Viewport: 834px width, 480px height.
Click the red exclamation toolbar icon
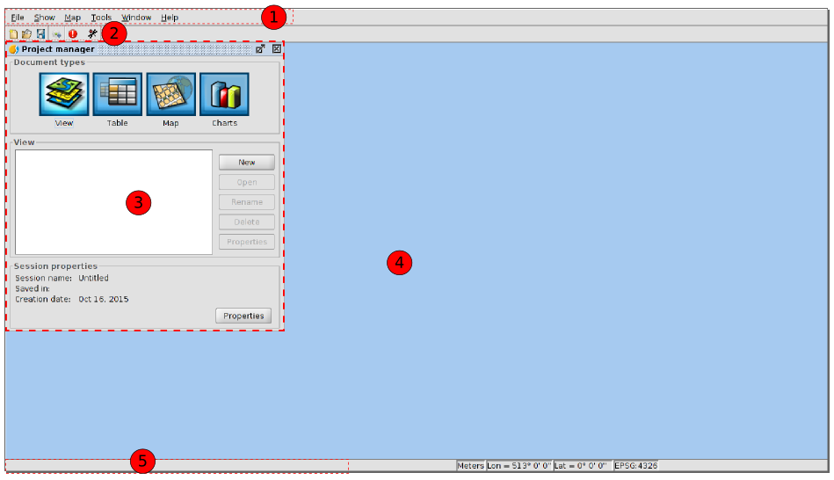[73, 34]
